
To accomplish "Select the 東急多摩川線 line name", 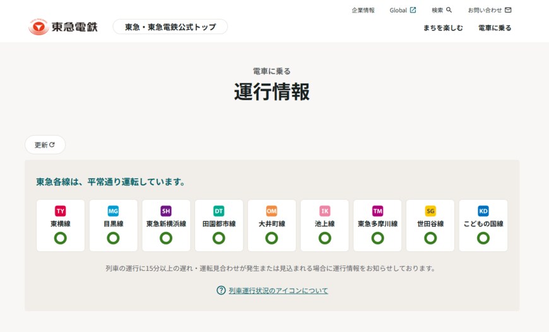I will (377, 224).
